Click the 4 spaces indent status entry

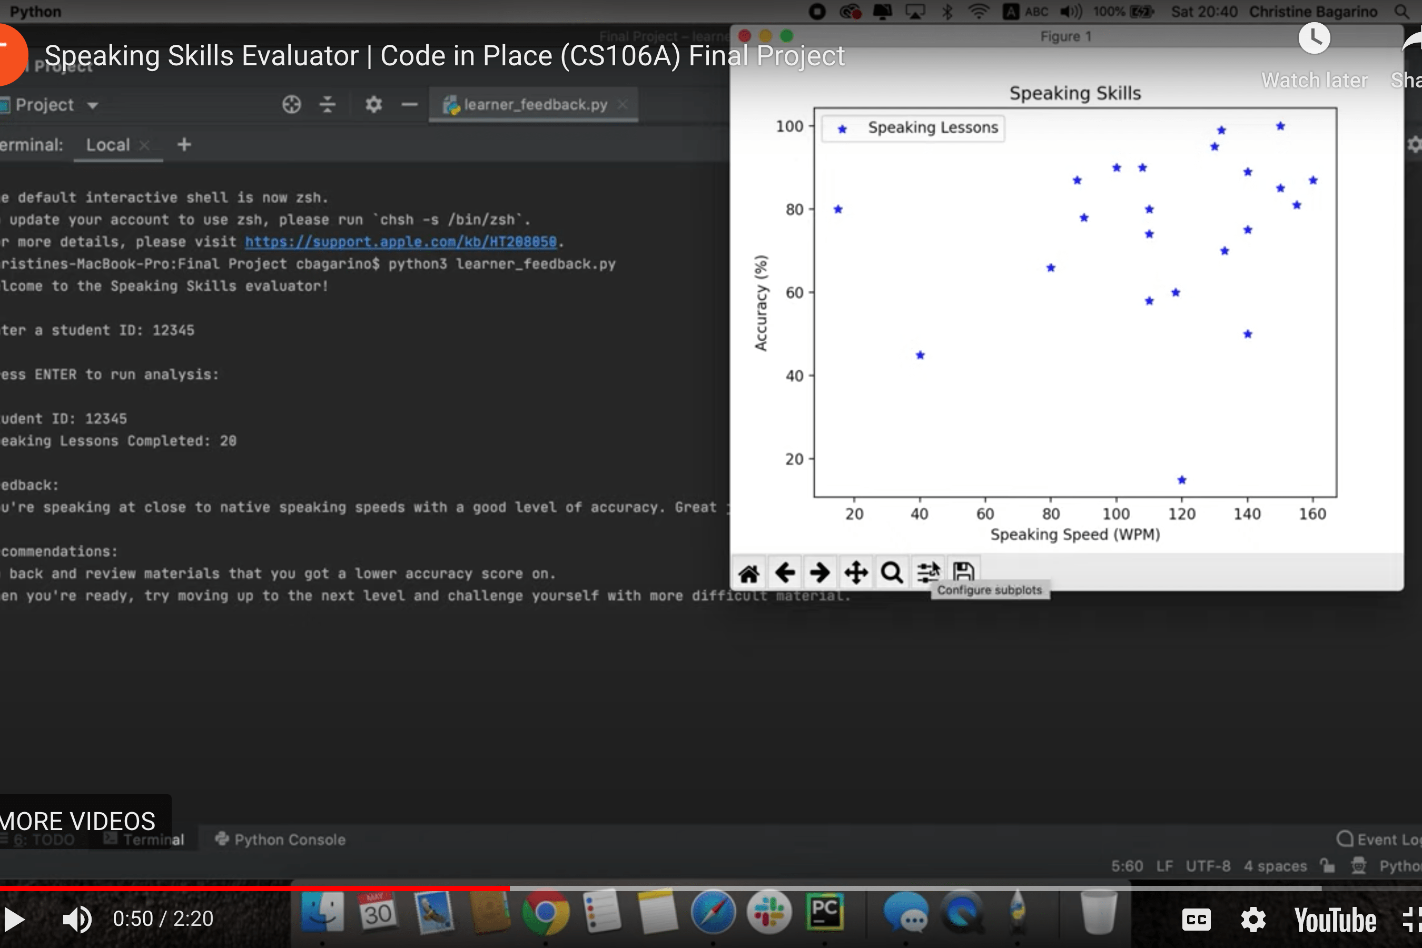coord(1275,866)
